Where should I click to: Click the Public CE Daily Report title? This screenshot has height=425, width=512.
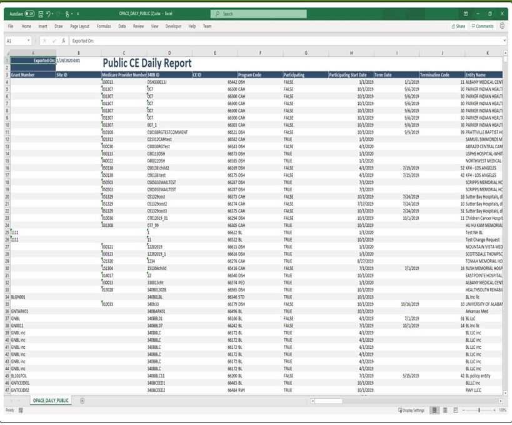pyautogui.click(x=148, y=63)
